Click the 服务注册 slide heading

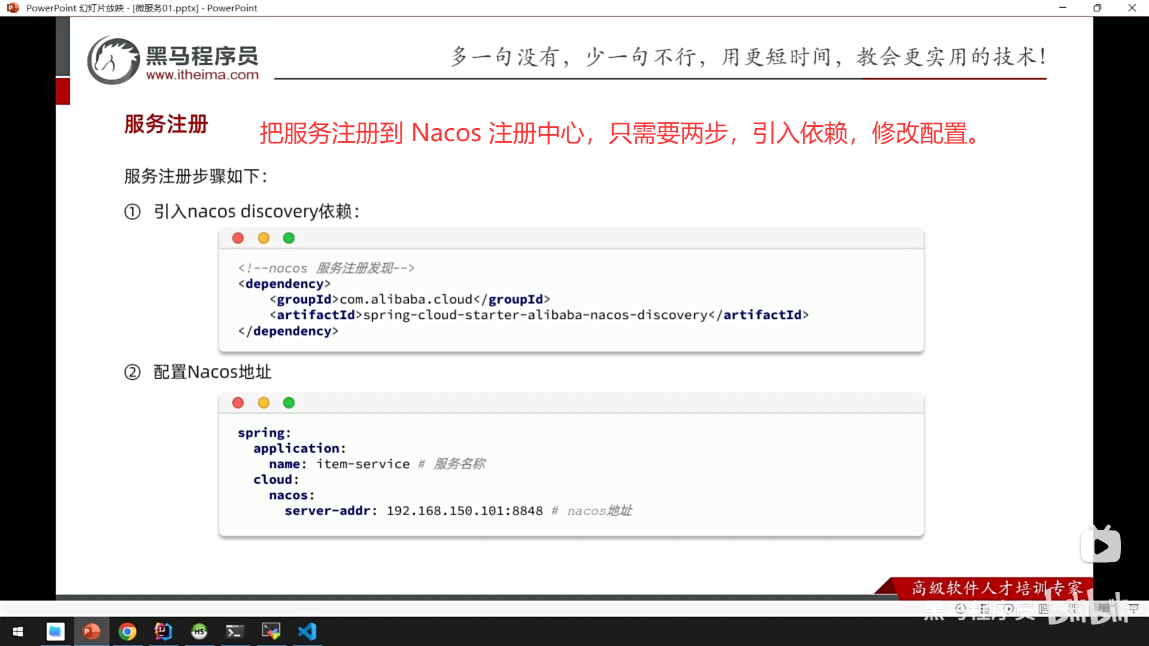pos(166,124)
